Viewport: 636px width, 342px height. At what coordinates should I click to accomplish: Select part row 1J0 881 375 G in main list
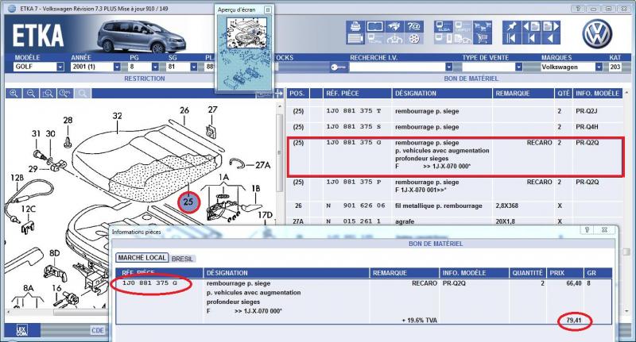click(x=454, y=155)
